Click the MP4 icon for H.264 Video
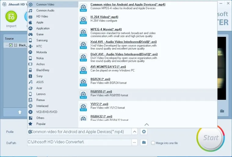The image size is (232, 157). 83,20
